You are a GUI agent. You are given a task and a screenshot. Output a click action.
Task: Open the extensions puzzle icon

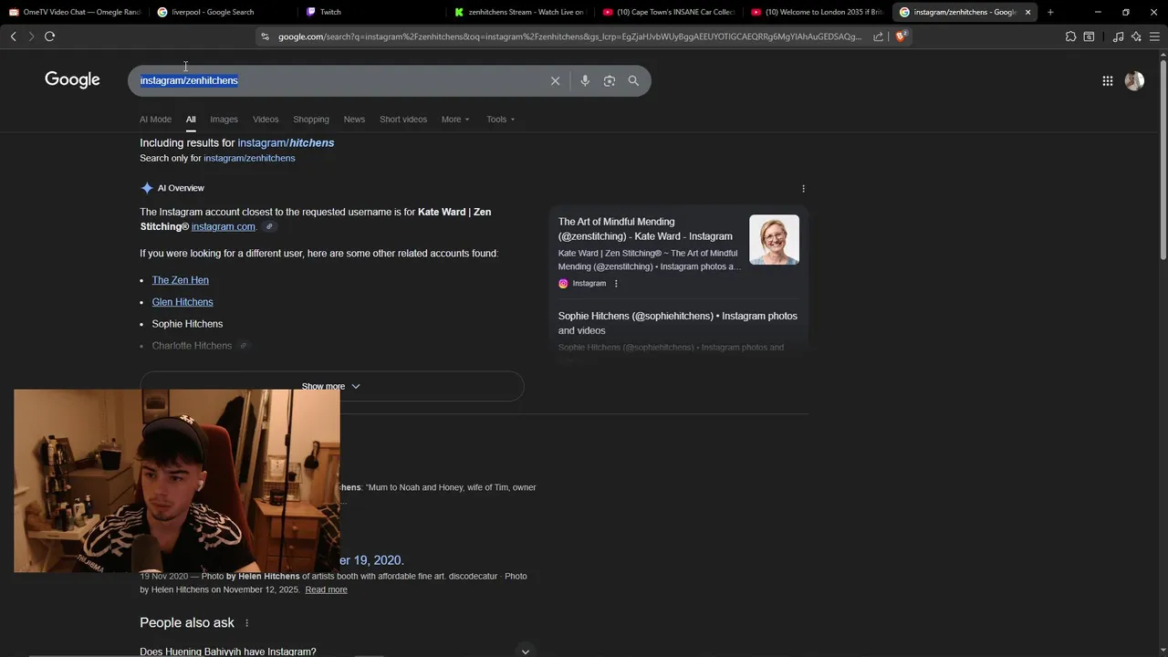(1070, 36)
